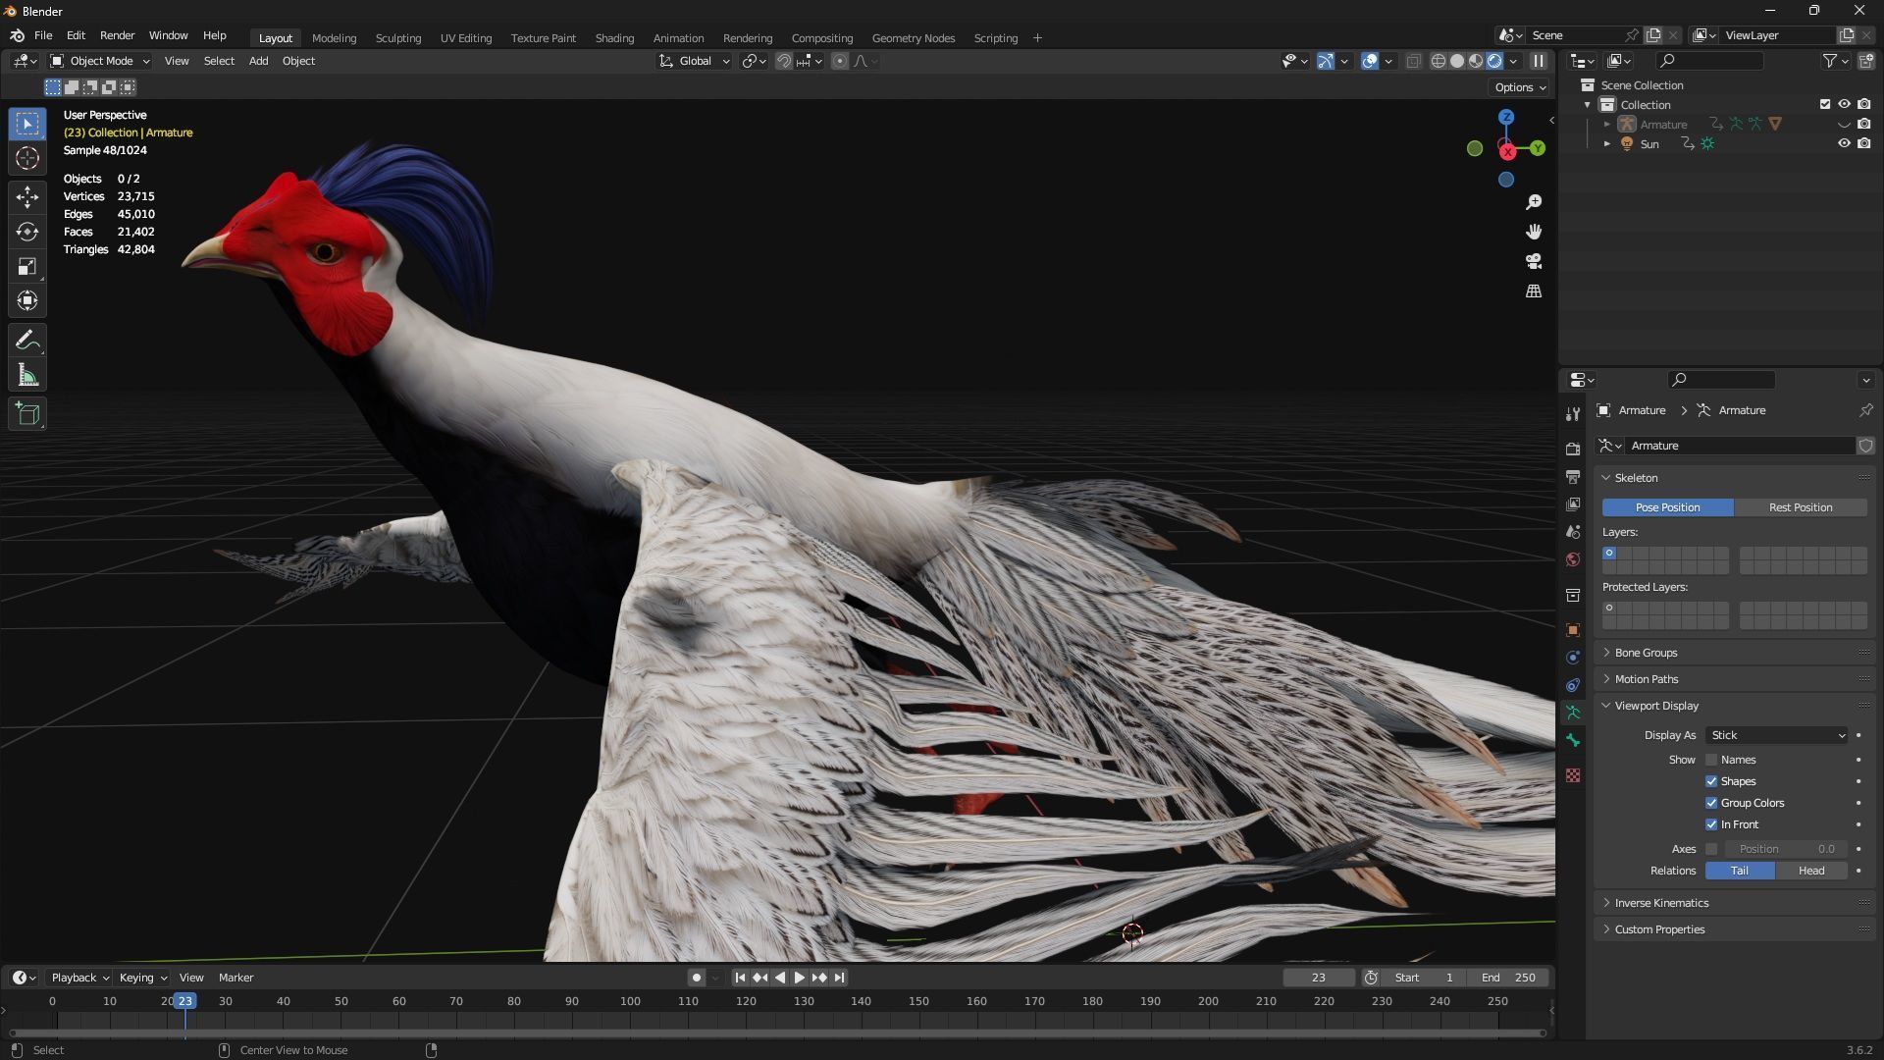Open the Tool properties tab
The width and height of the screenshot is (1884, 1060).
1573,414
